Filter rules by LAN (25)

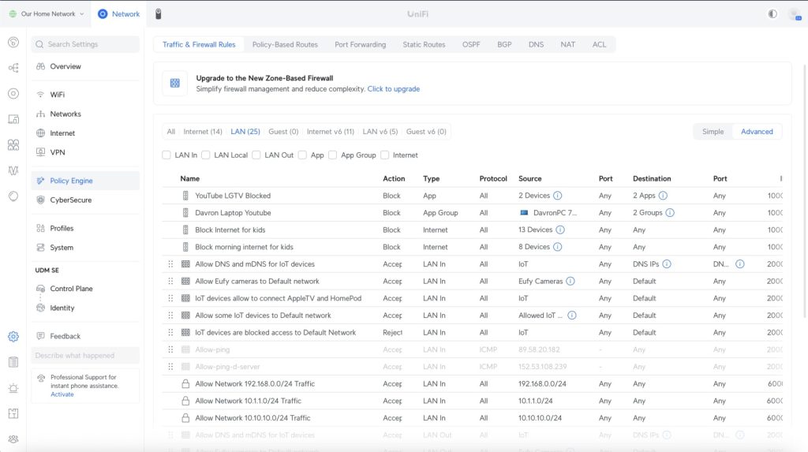click(245, 132)
